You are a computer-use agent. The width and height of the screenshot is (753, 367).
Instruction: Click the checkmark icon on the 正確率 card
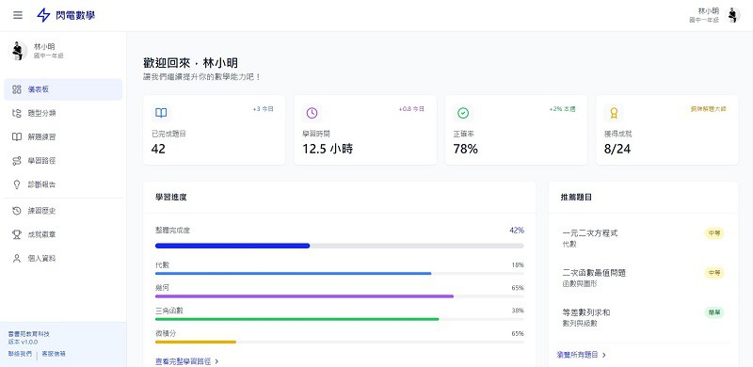463,113
